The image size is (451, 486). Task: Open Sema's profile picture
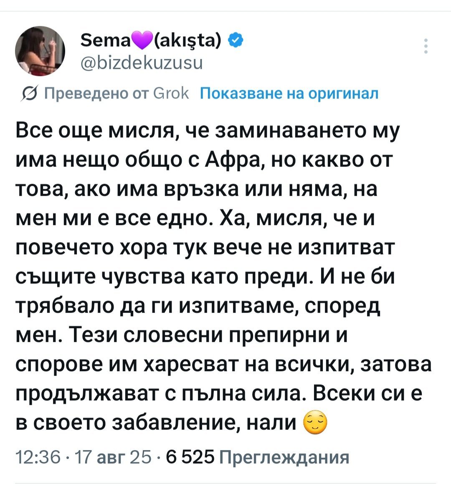pos(41,51)
